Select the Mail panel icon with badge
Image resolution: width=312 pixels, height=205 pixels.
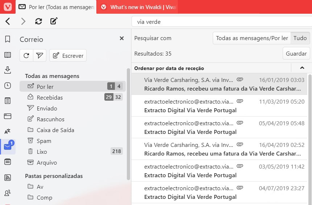click(8, 147)
